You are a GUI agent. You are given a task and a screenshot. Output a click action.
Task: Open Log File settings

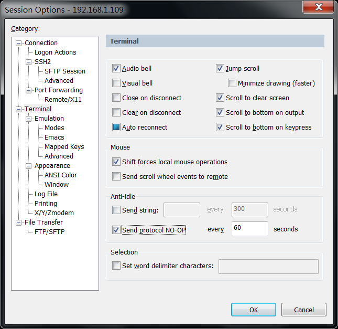tap(46, 194)
